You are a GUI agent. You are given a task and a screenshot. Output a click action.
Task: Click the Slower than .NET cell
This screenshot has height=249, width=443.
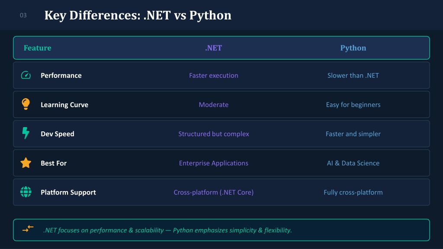pyautogui.click(x=353, y=75)
